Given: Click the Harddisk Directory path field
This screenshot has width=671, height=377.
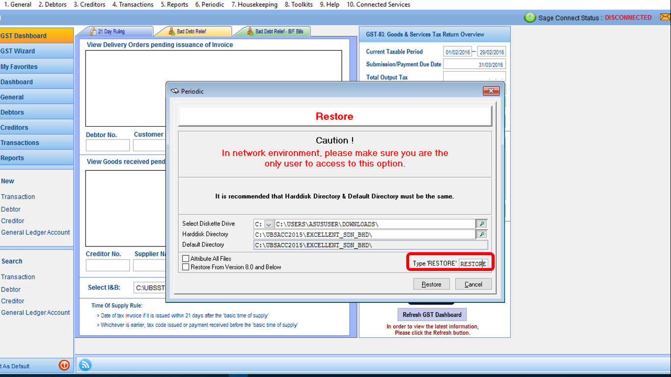Looking at the screenshot, I should point(364,235).
